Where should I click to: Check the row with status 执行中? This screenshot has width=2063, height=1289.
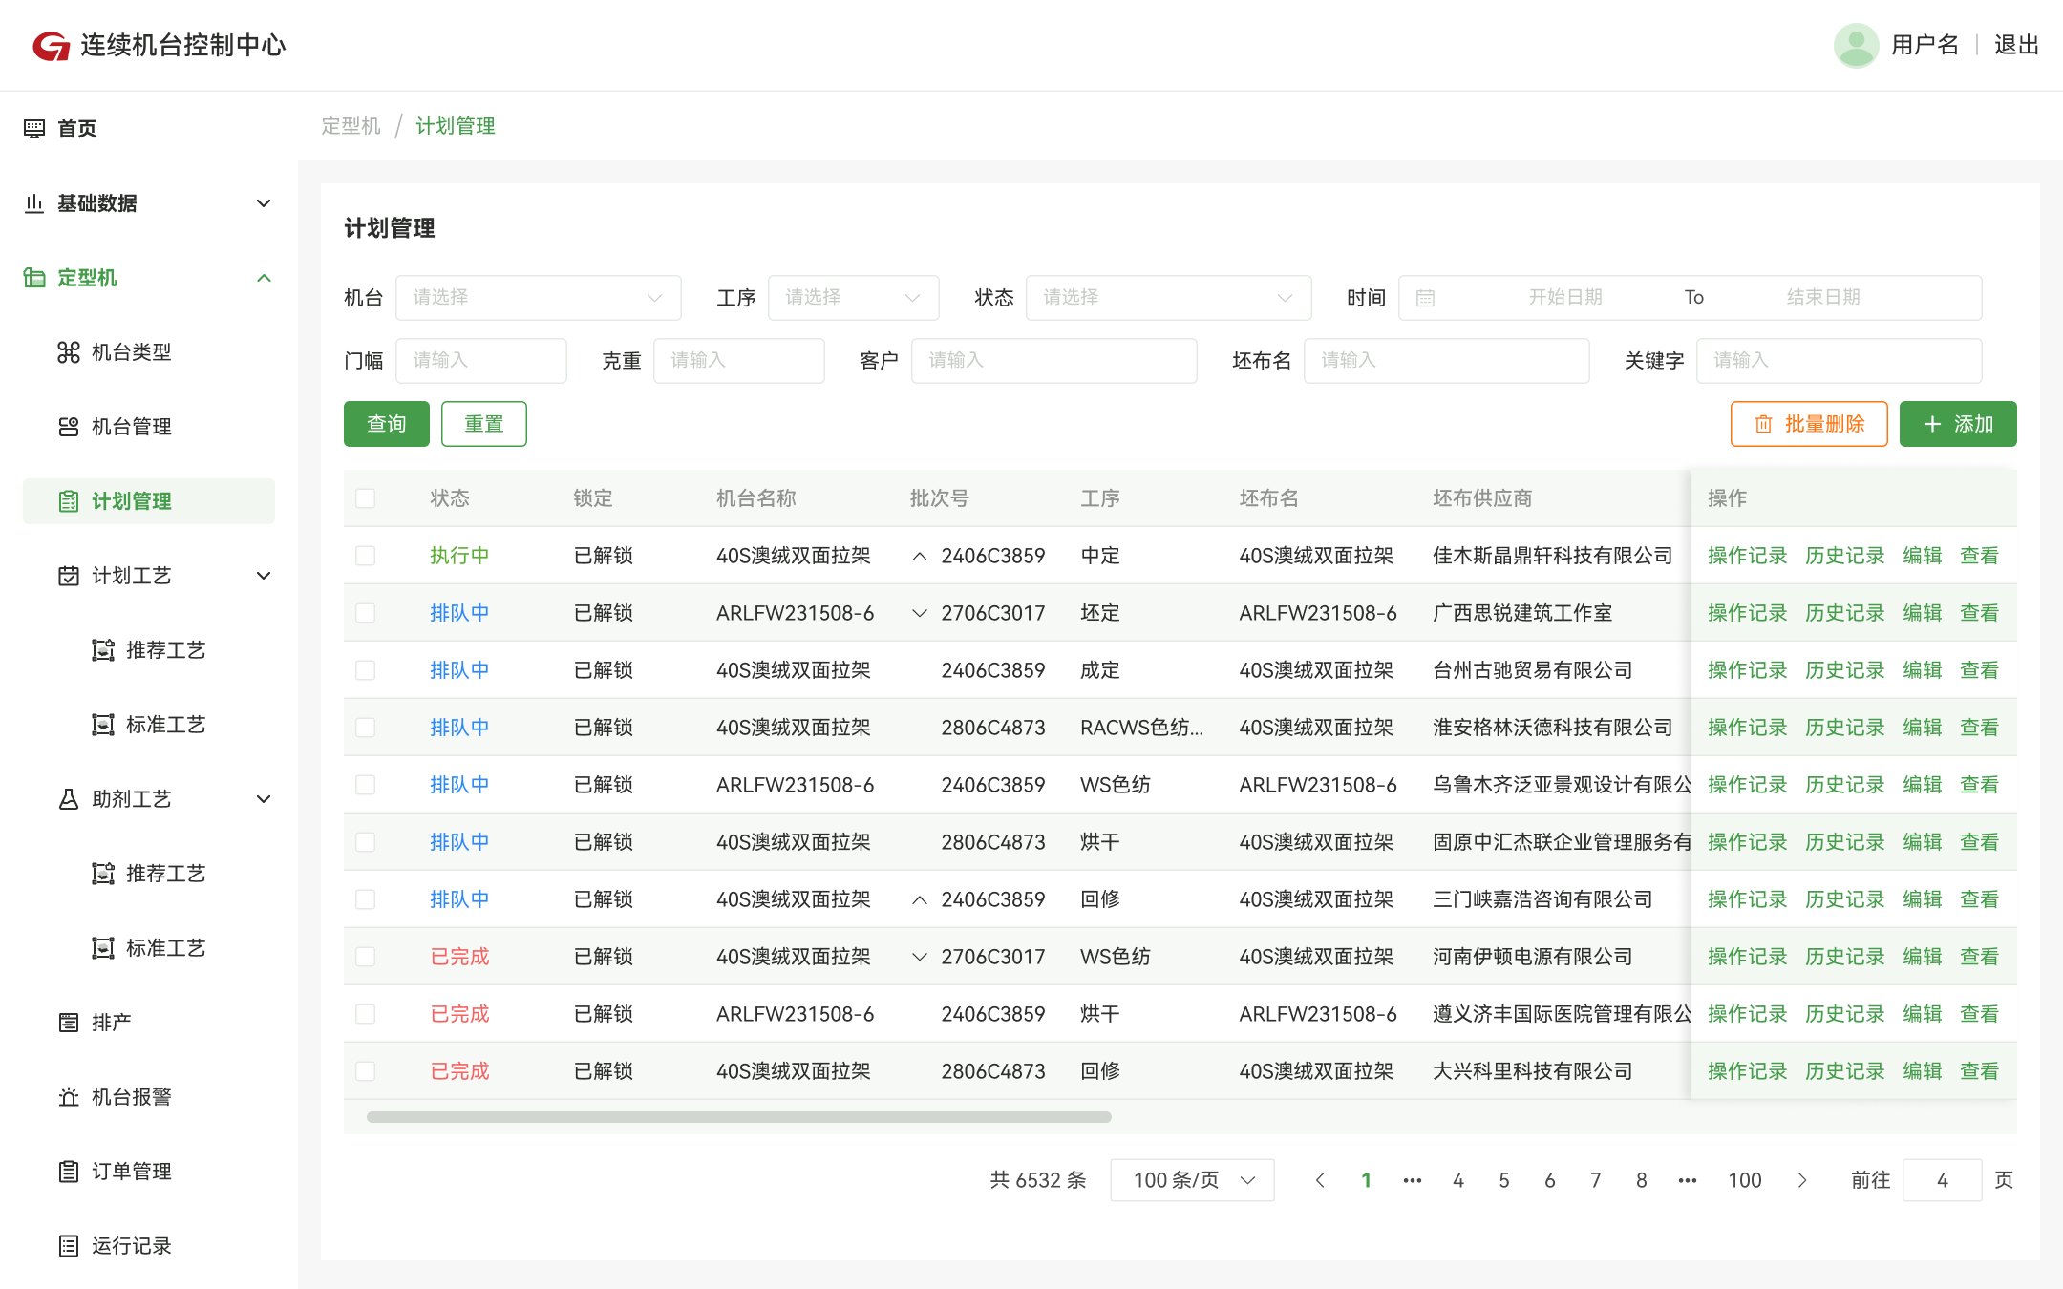366,556
